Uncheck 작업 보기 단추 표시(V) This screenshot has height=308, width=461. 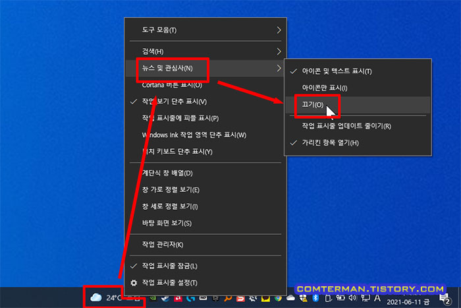click(205, 102)
